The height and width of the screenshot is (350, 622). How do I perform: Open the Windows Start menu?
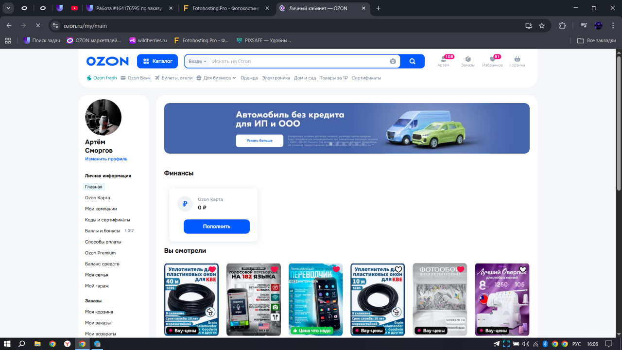[8, 344]
